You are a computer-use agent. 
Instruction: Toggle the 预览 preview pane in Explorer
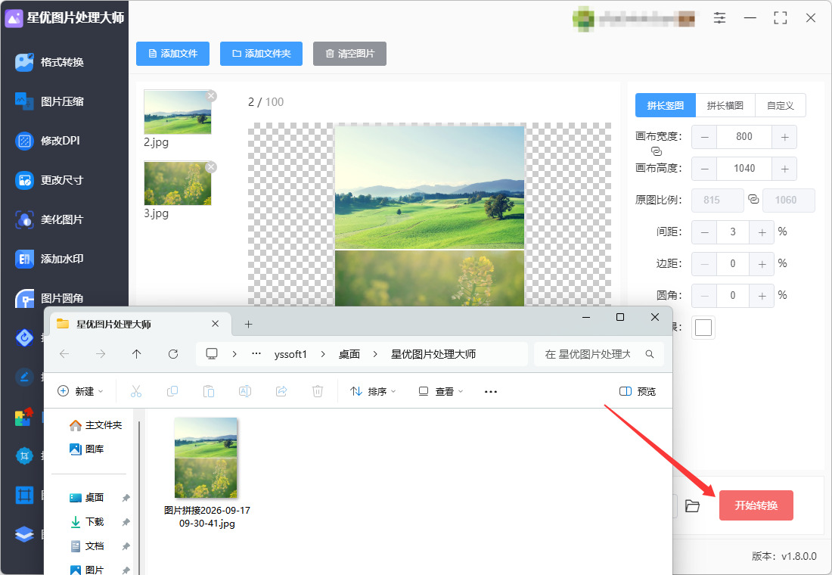click(x=638, y=391)
